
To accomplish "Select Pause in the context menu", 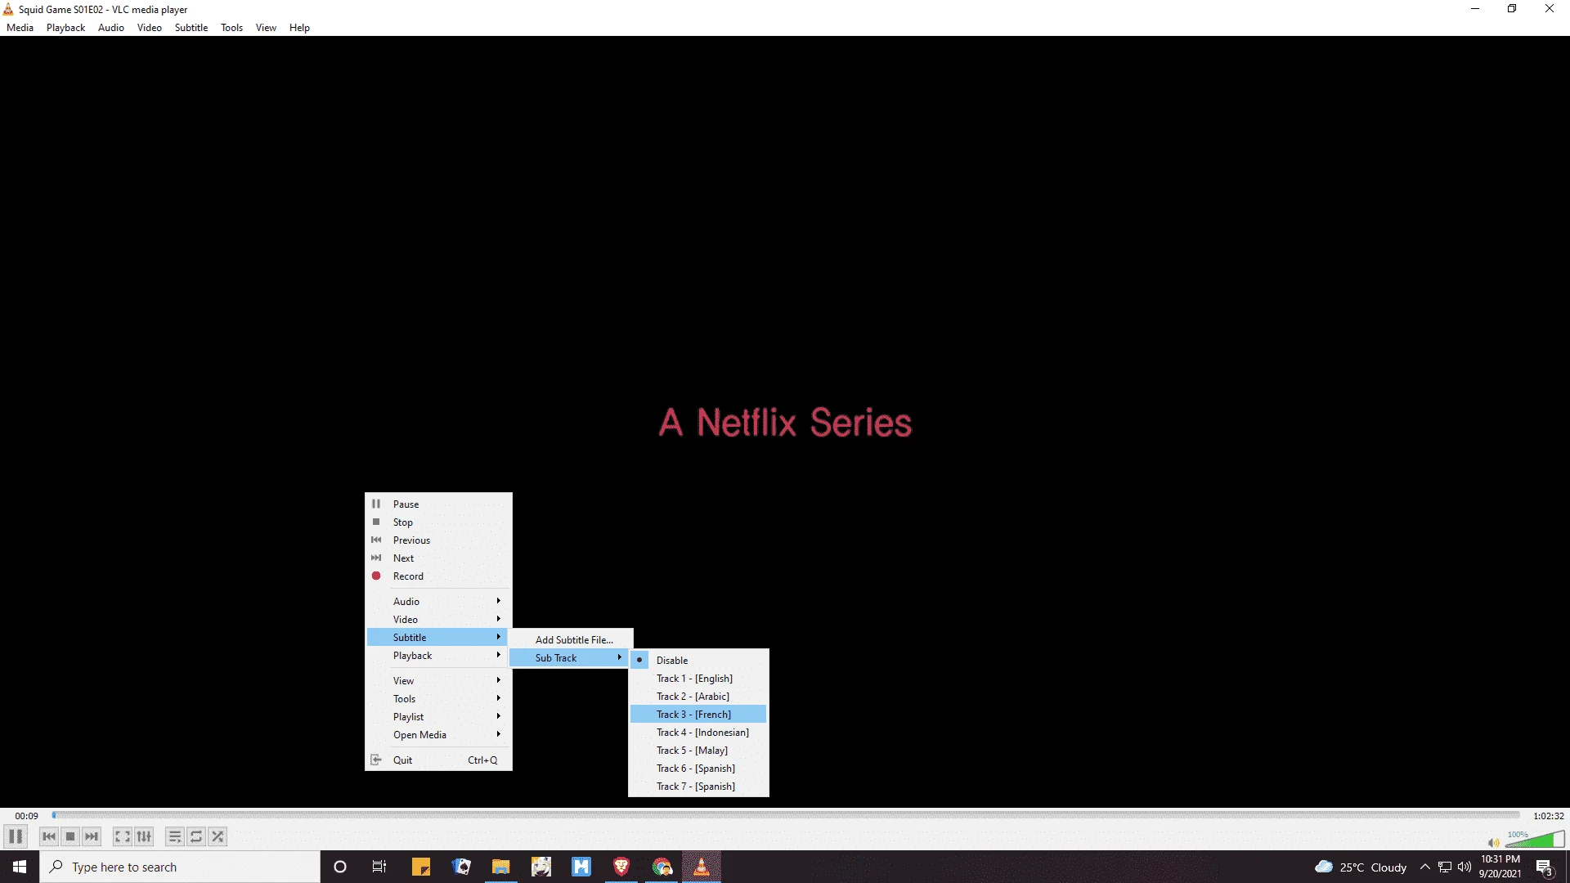I will pos(438,504).
